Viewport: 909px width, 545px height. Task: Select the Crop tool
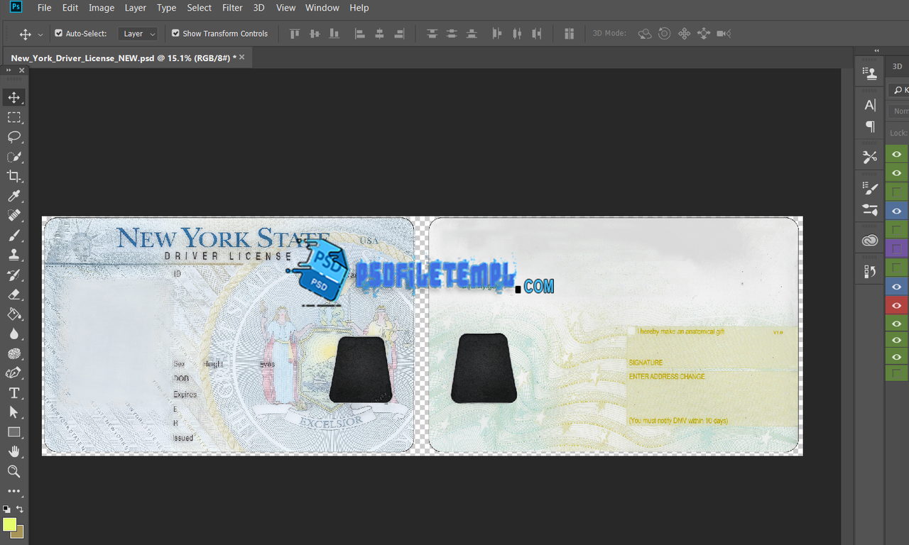point(14,176)
